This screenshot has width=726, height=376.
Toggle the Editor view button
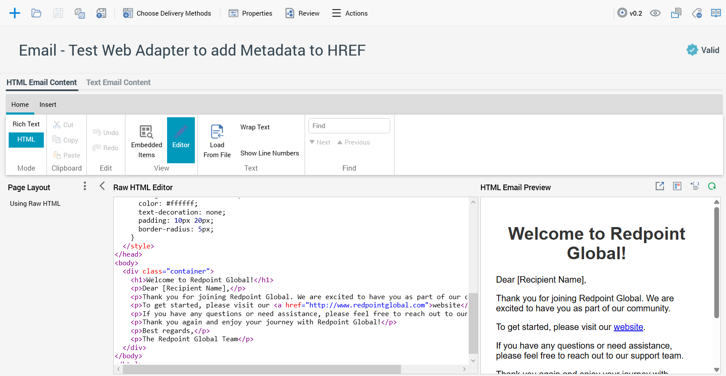(x=181, y=140)
